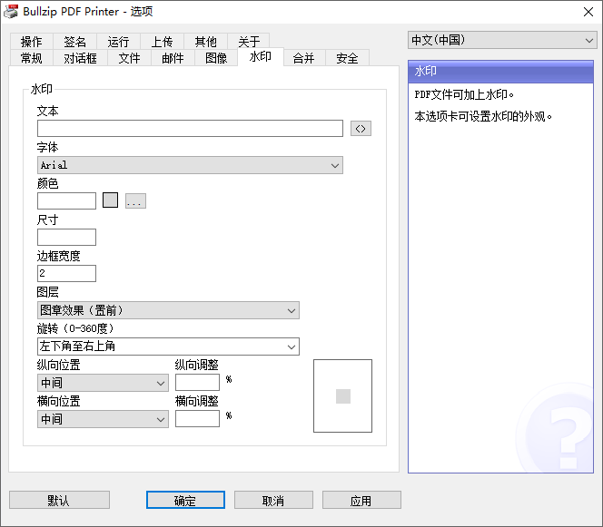Viewport: 603px width, 527px height.
Task: Select the 其他 tab
Action: pos(206,42)
